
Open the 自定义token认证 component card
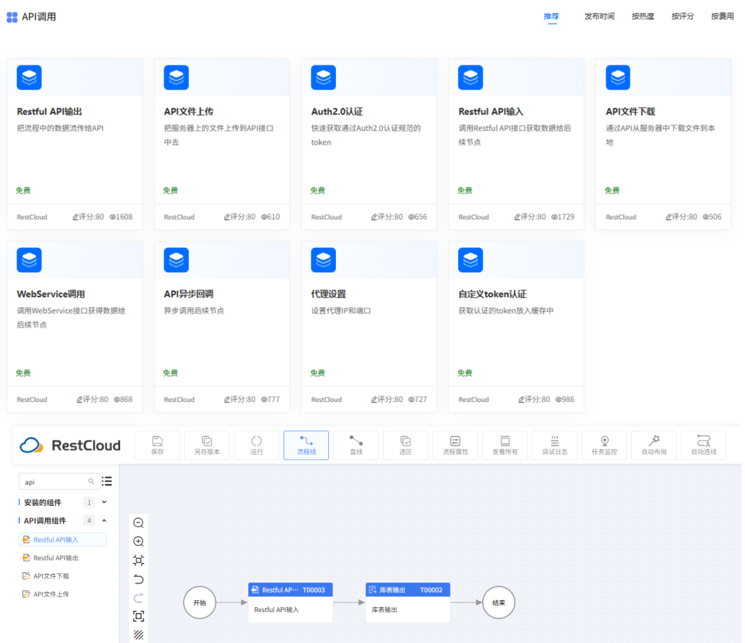(516, 327)
